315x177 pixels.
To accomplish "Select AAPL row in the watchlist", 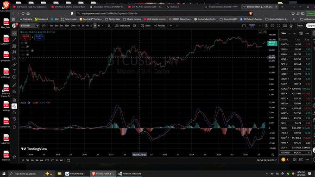I will point(296,69).
